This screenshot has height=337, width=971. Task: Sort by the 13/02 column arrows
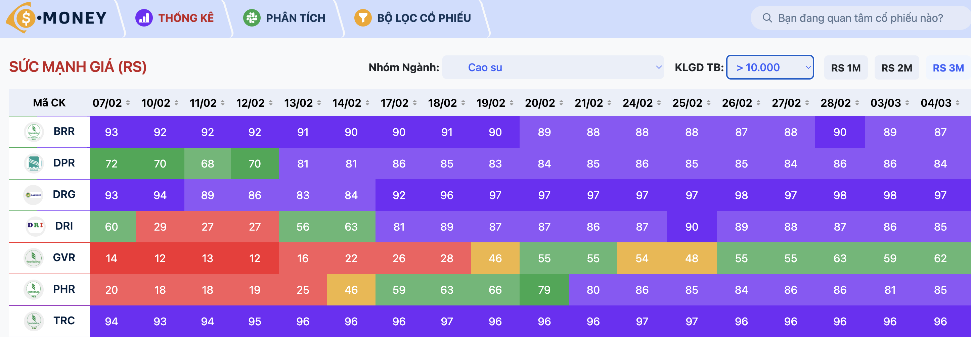tap(319, 103)
